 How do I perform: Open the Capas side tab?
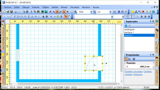157,33
